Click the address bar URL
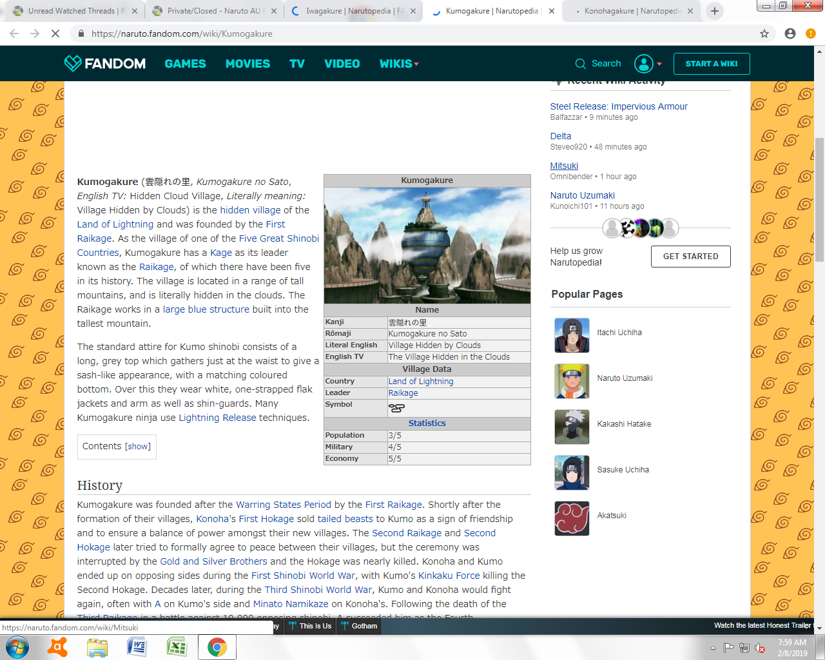Screen dimensions: 825x660 182,34
